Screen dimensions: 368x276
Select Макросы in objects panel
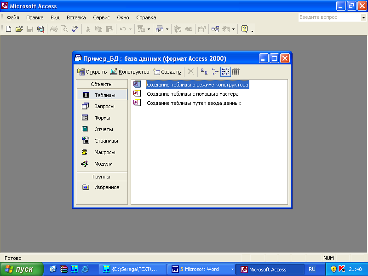point(102,152)
